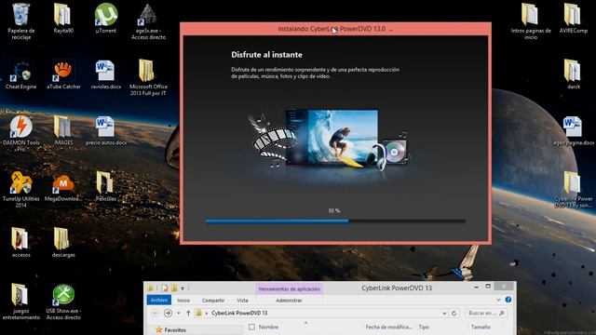Switch to the Vista ribbon tab
596x335 pixels.
[x=242, y=300]
